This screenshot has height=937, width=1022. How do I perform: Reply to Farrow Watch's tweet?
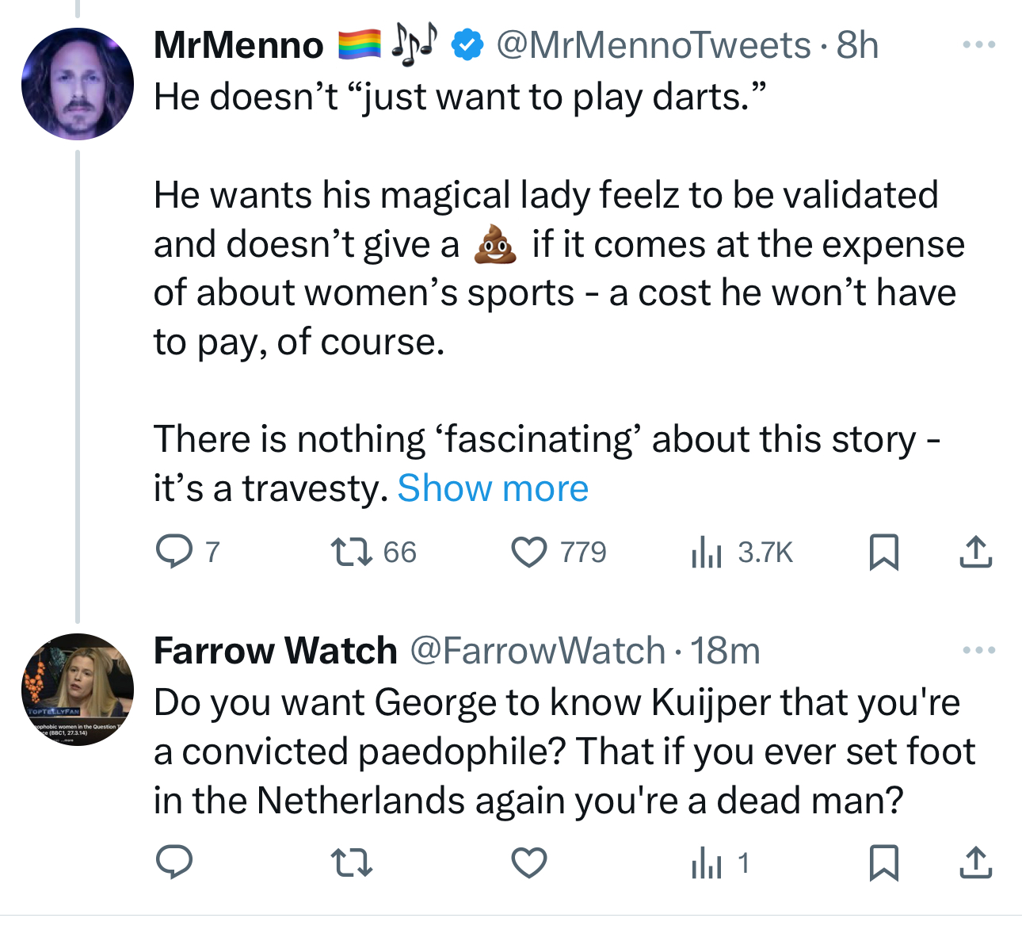pos(174,862)
